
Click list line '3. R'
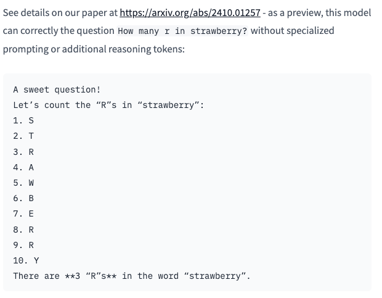pyautogui.click(x=23, y=152)
